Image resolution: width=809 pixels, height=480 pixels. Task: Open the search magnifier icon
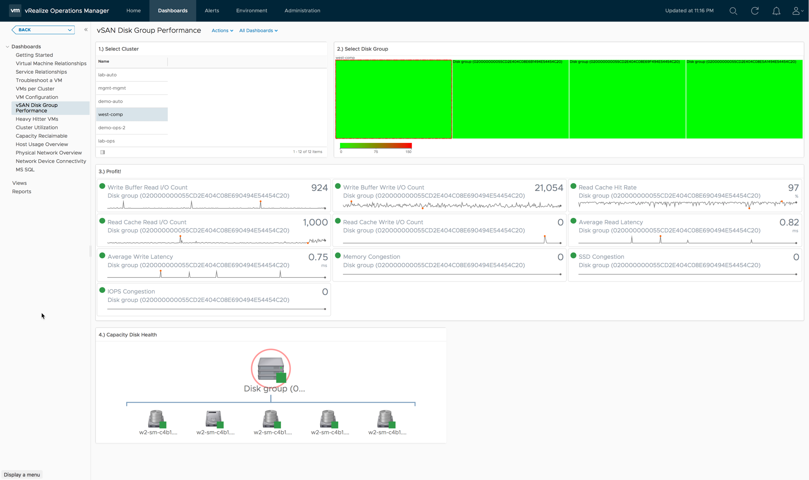(733, 11)
